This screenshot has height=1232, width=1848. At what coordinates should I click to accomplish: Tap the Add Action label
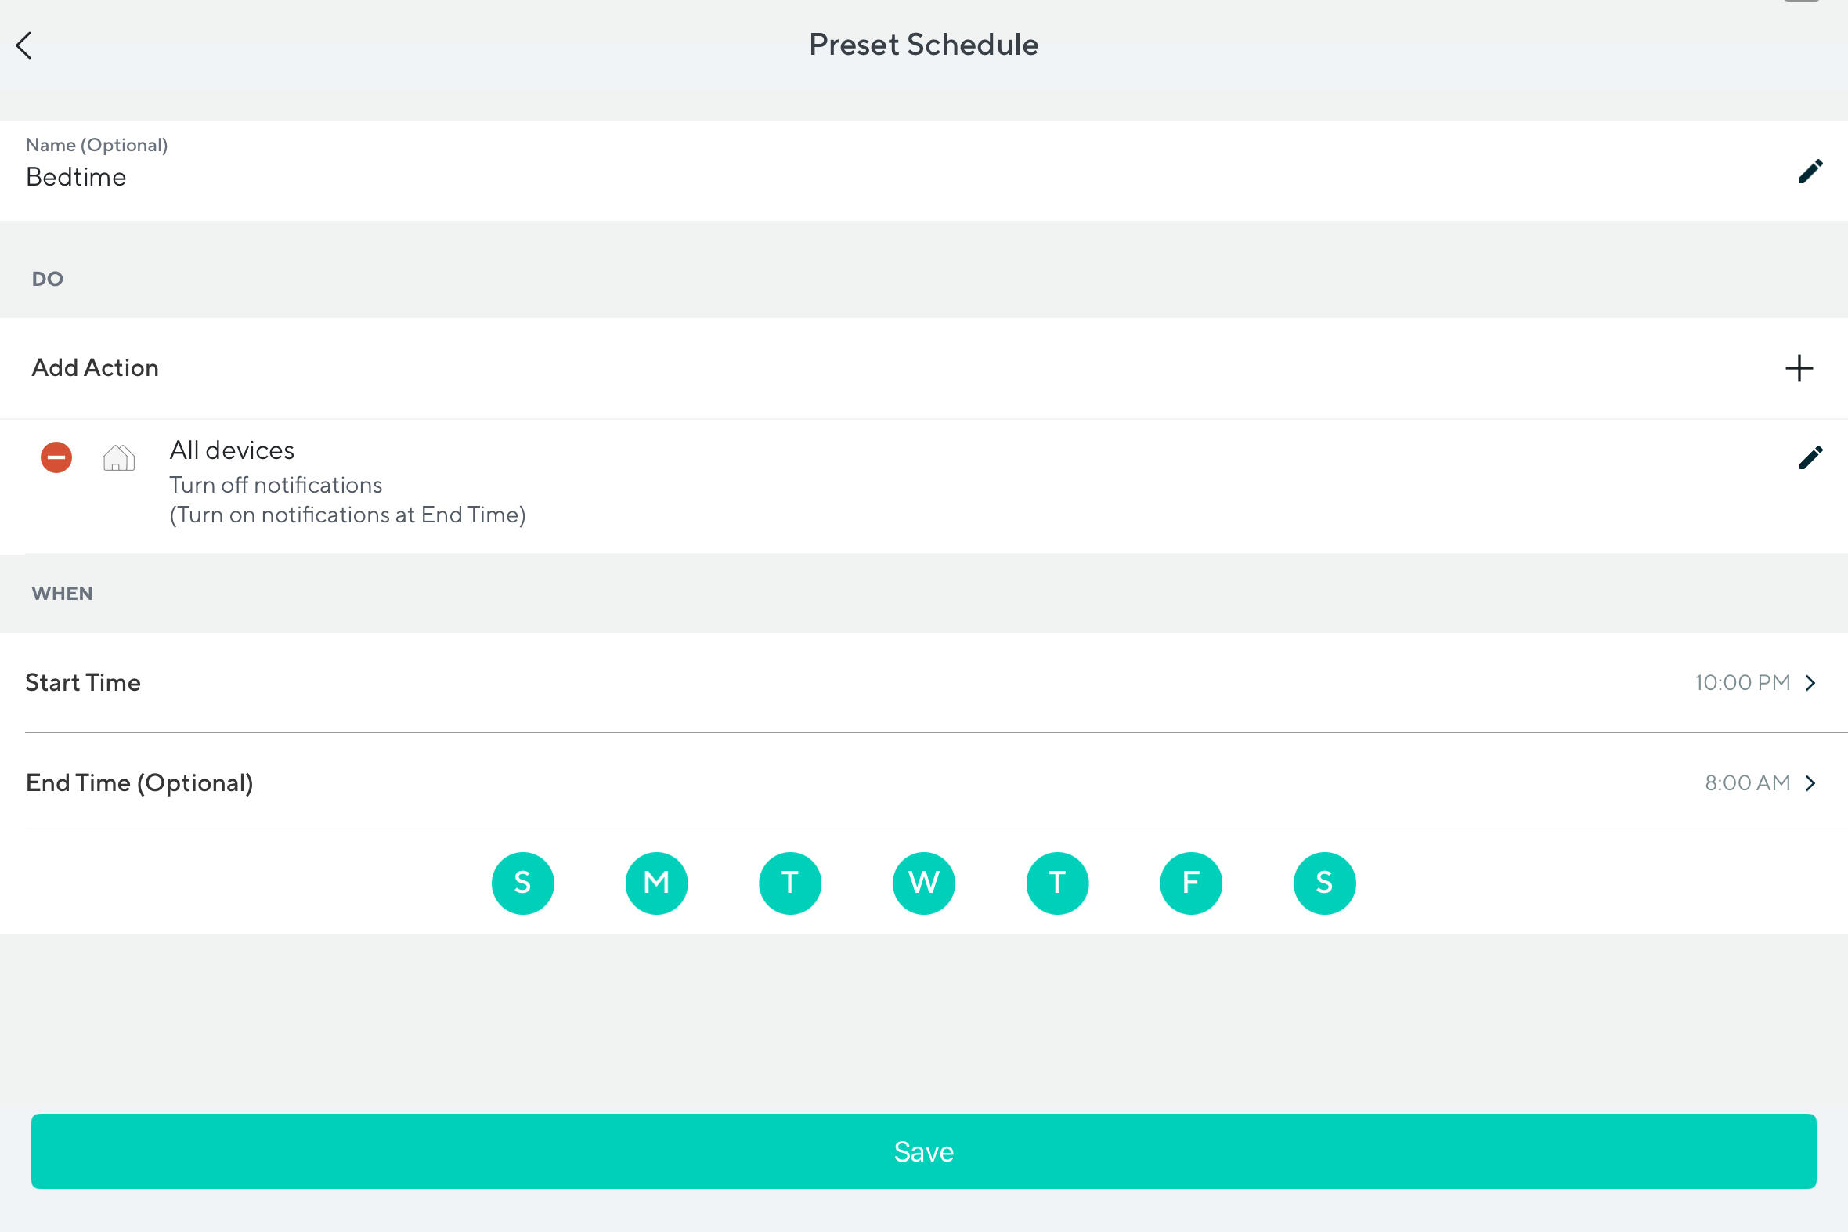pyautogui.click(x=95, y=367)
